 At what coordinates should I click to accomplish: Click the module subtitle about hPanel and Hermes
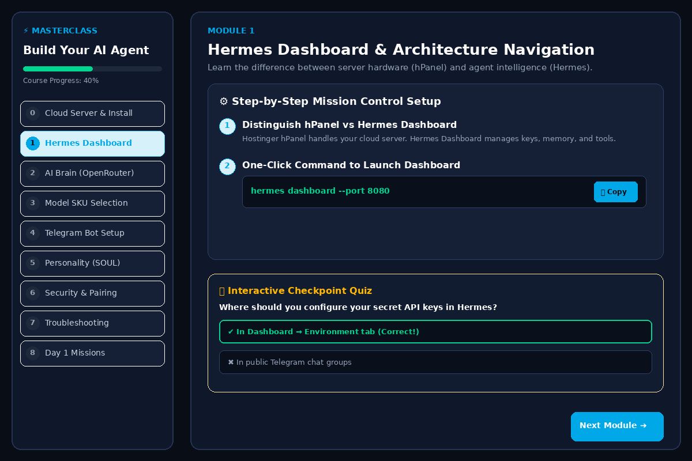400,68
